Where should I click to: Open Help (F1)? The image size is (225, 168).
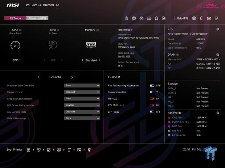tap(182, 18)
